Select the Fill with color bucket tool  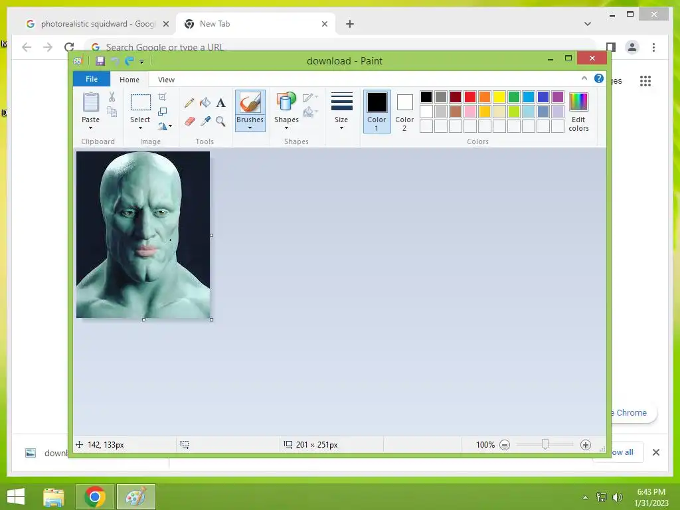click(x=205, y=103)
